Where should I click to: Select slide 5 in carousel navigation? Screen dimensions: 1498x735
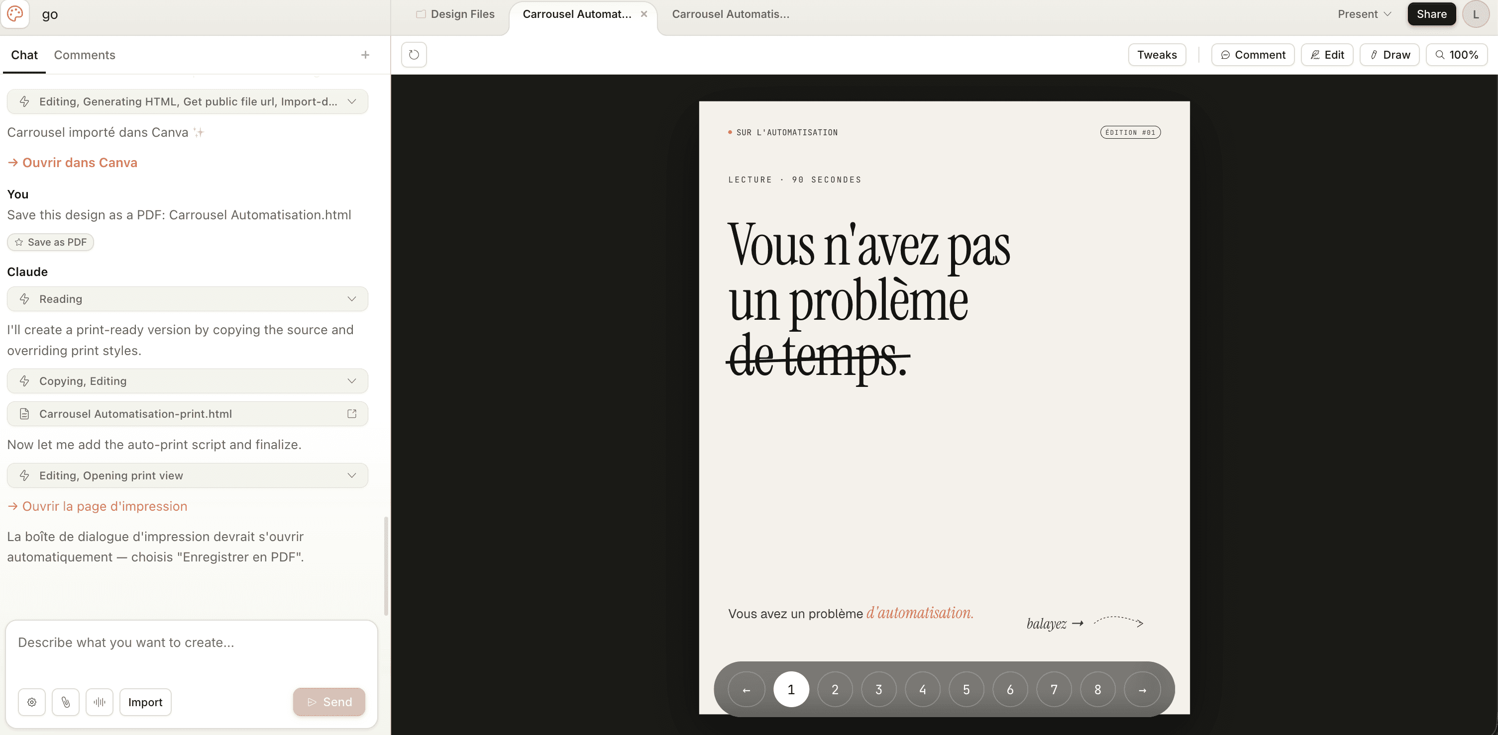tap(966, 690)
